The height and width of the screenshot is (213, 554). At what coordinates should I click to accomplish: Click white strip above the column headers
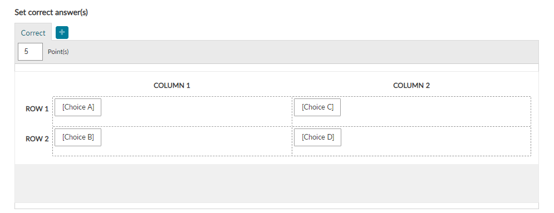[277, 68]
